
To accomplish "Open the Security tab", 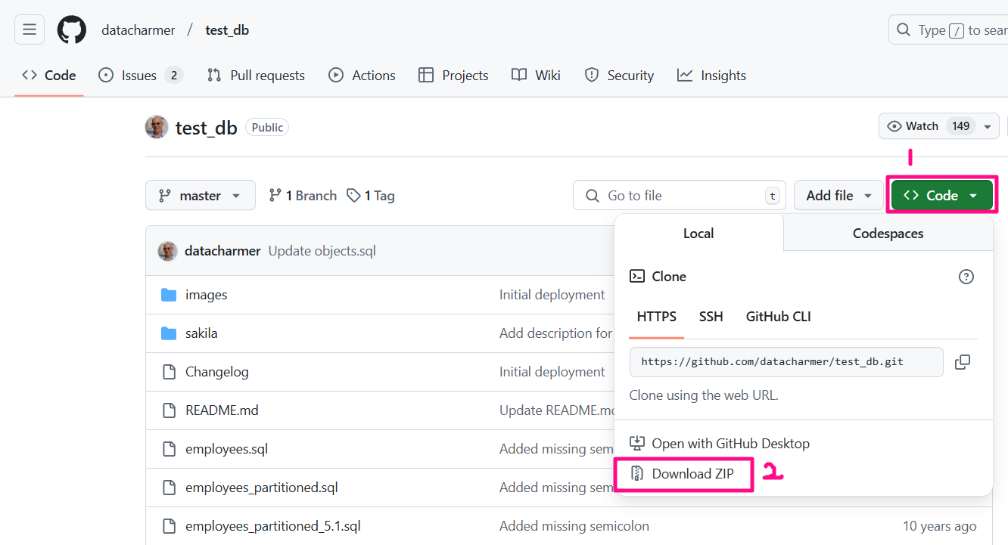I will point(619,76).
